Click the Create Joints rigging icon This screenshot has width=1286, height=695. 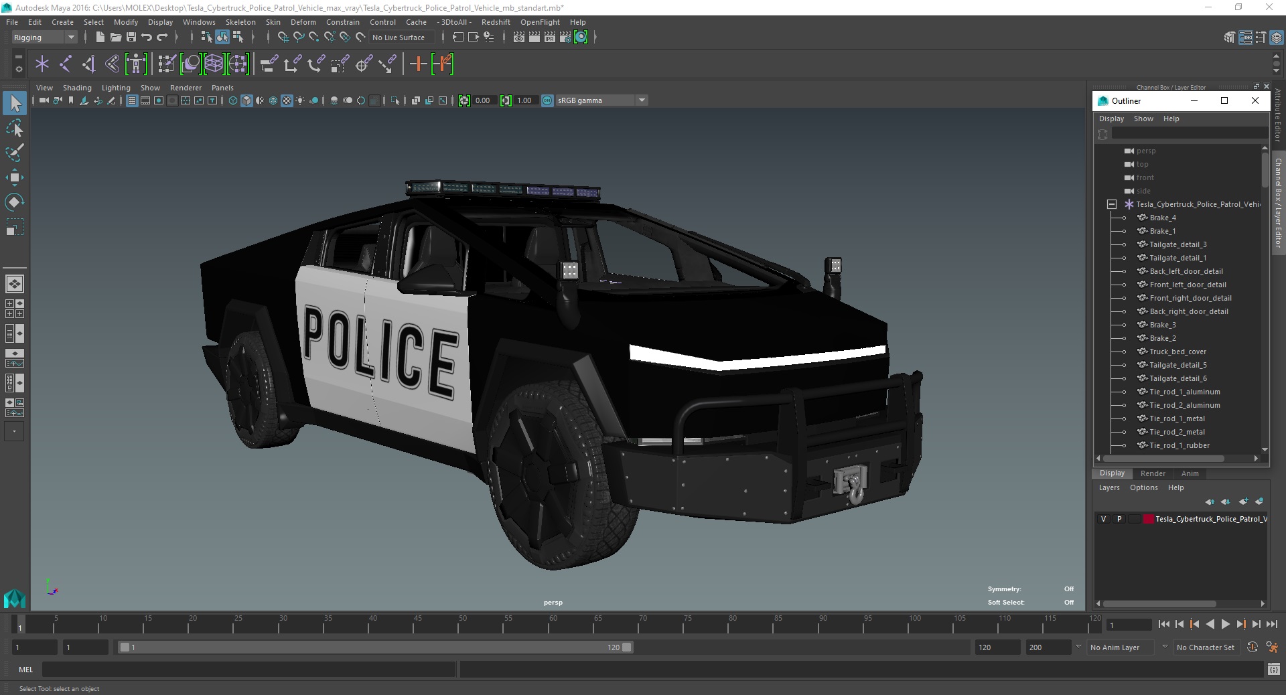(x=66, y=64)
